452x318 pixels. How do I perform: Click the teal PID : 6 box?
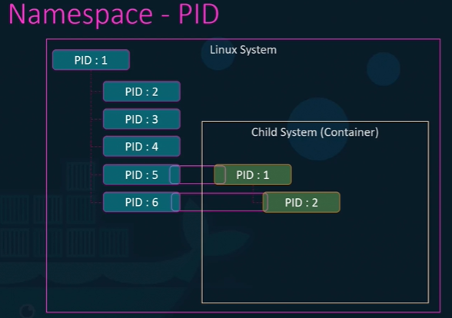pos(141,202)
